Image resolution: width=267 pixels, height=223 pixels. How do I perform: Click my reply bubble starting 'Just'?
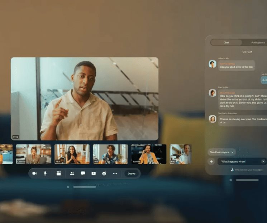click(x=264, y=80)
